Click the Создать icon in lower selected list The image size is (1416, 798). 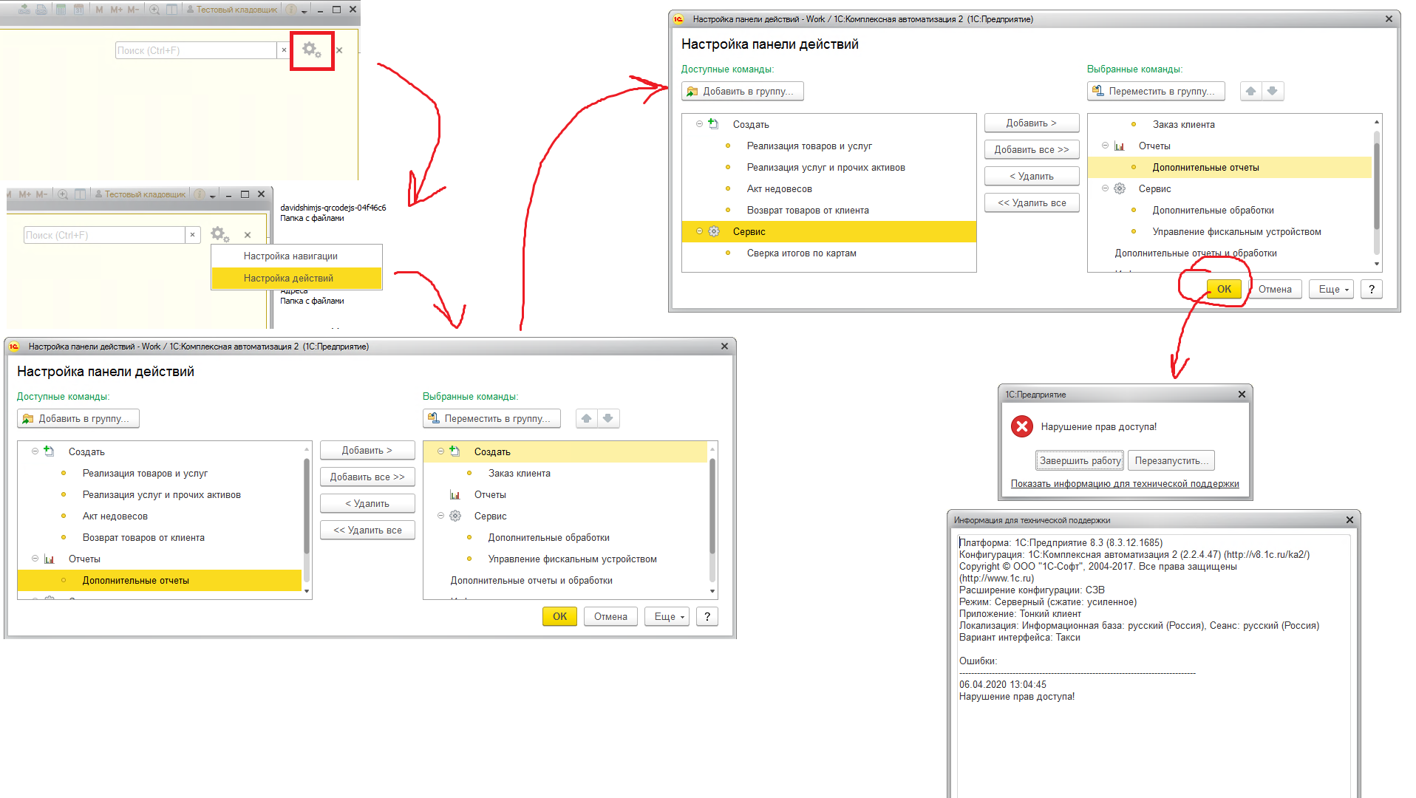[455, 451]
